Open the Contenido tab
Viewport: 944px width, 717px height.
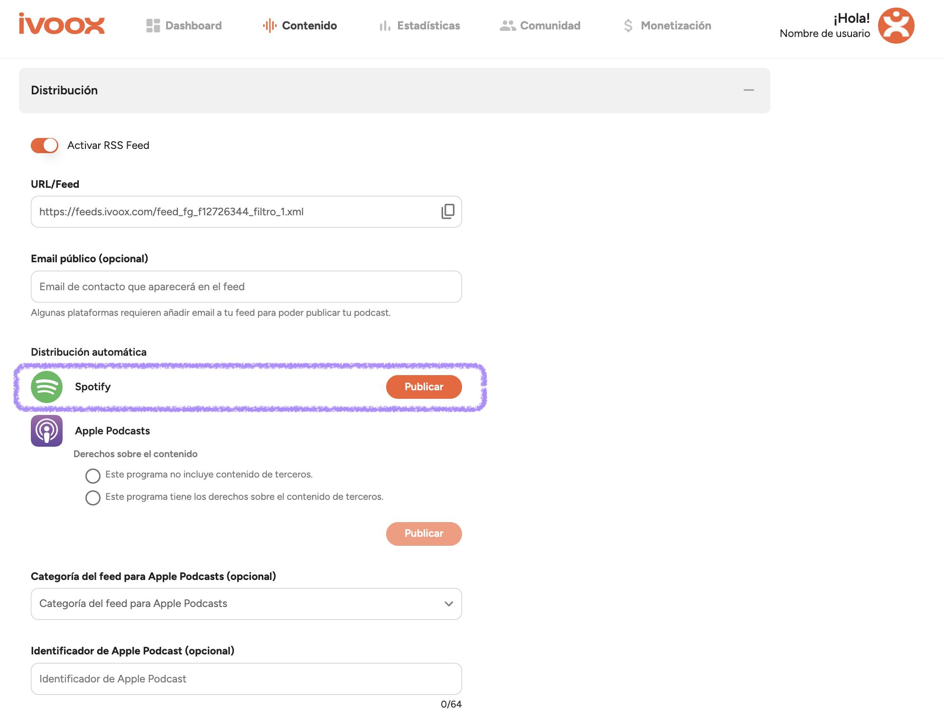coord(300,26)
